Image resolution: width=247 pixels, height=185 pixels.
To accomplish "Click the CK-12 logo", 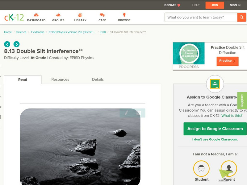I will click(x=14, y=18).
